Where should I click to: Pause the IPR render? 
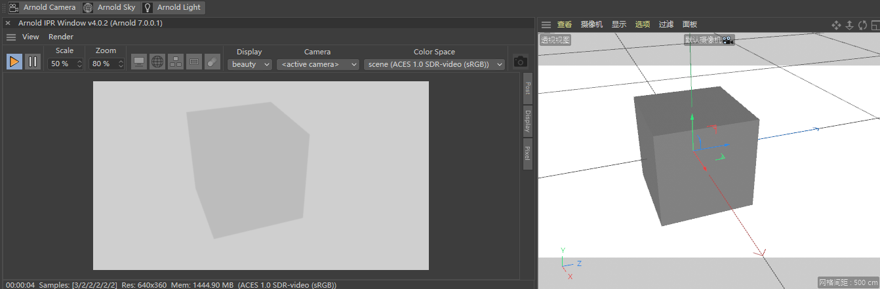[x=32, y=62]
